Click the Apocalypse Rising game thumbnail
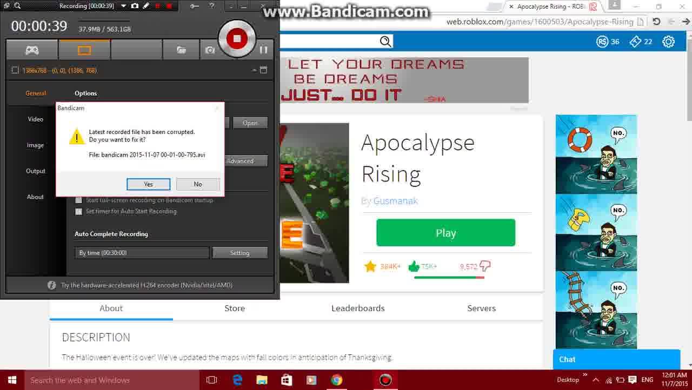 314,203
